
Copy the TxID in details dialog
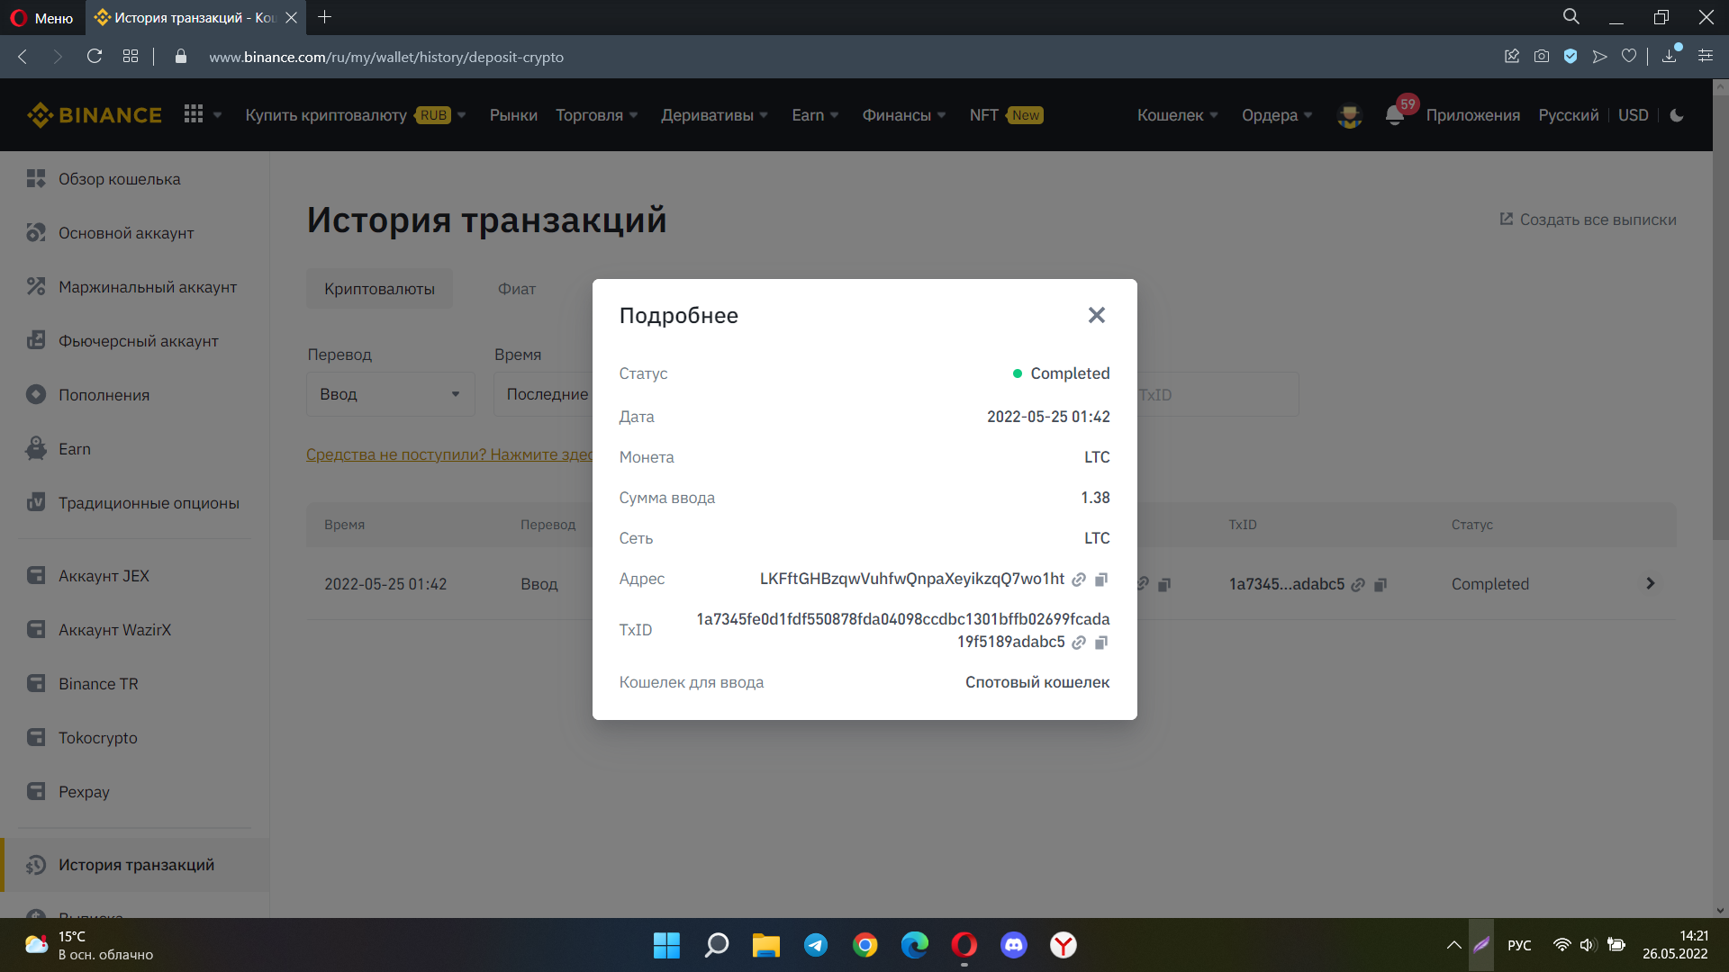tap(1100, 643)
